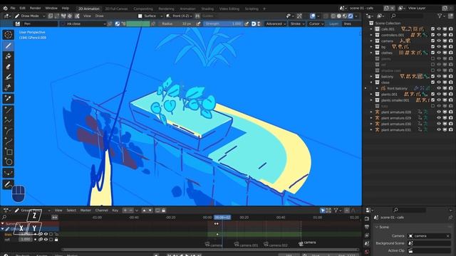
Task: Open the File menu
Action: tap(13, 8)
